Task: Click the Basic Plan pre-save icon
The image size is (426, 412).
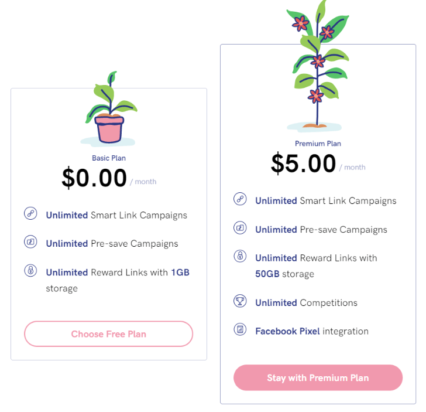Action: click(30, 241)
